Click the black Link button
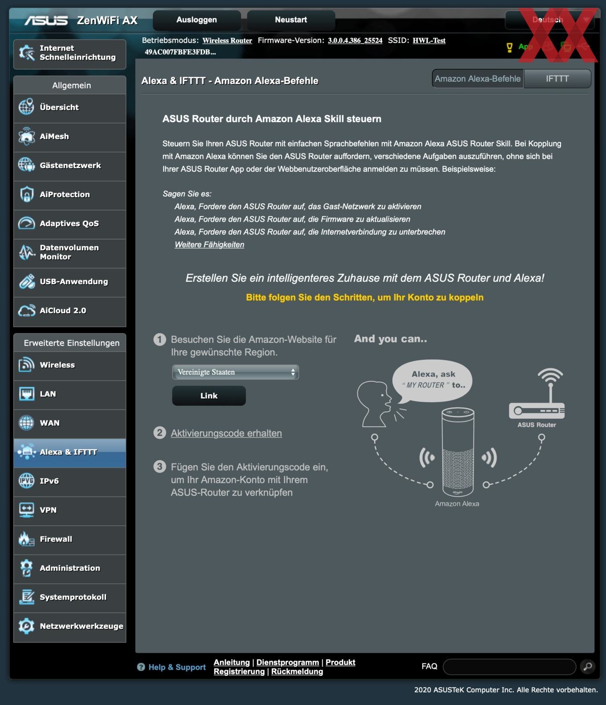Screen dimensions: 606x705 point(209,396)
